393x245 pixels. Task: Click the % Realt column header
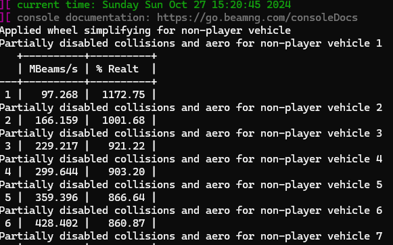coord(117,69)
